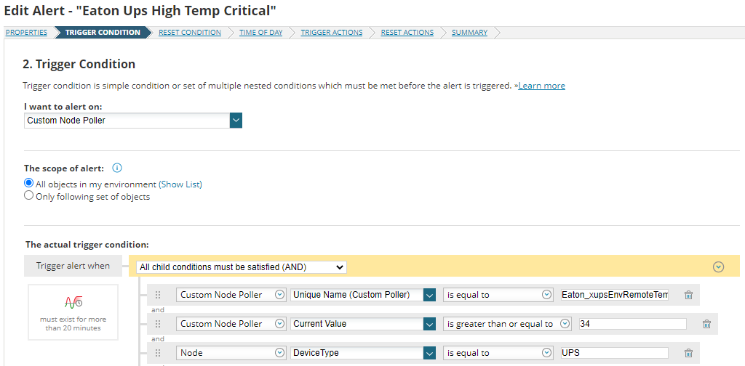Screen dimensions: 745x366
Task: Select All objects in my environment
Action: tap(29, 184)
